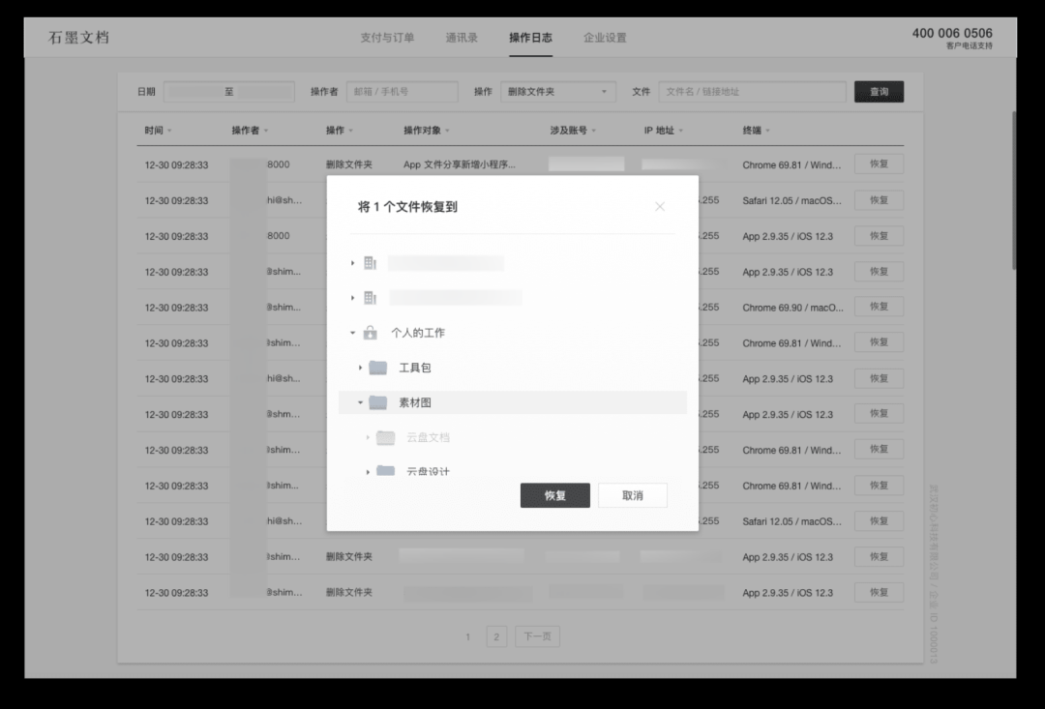The image size is (1045, 709).
Task: Click 取消 to cancel the restore
Action: click(x=632, y=494)
